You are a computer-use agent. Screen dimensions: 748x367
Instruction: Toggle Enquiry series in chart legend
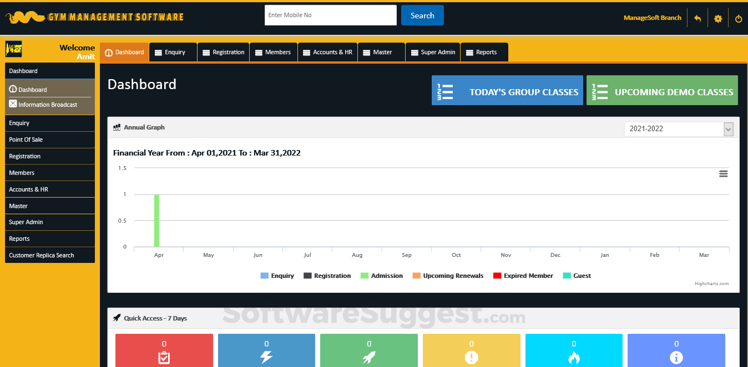[277, 276]
